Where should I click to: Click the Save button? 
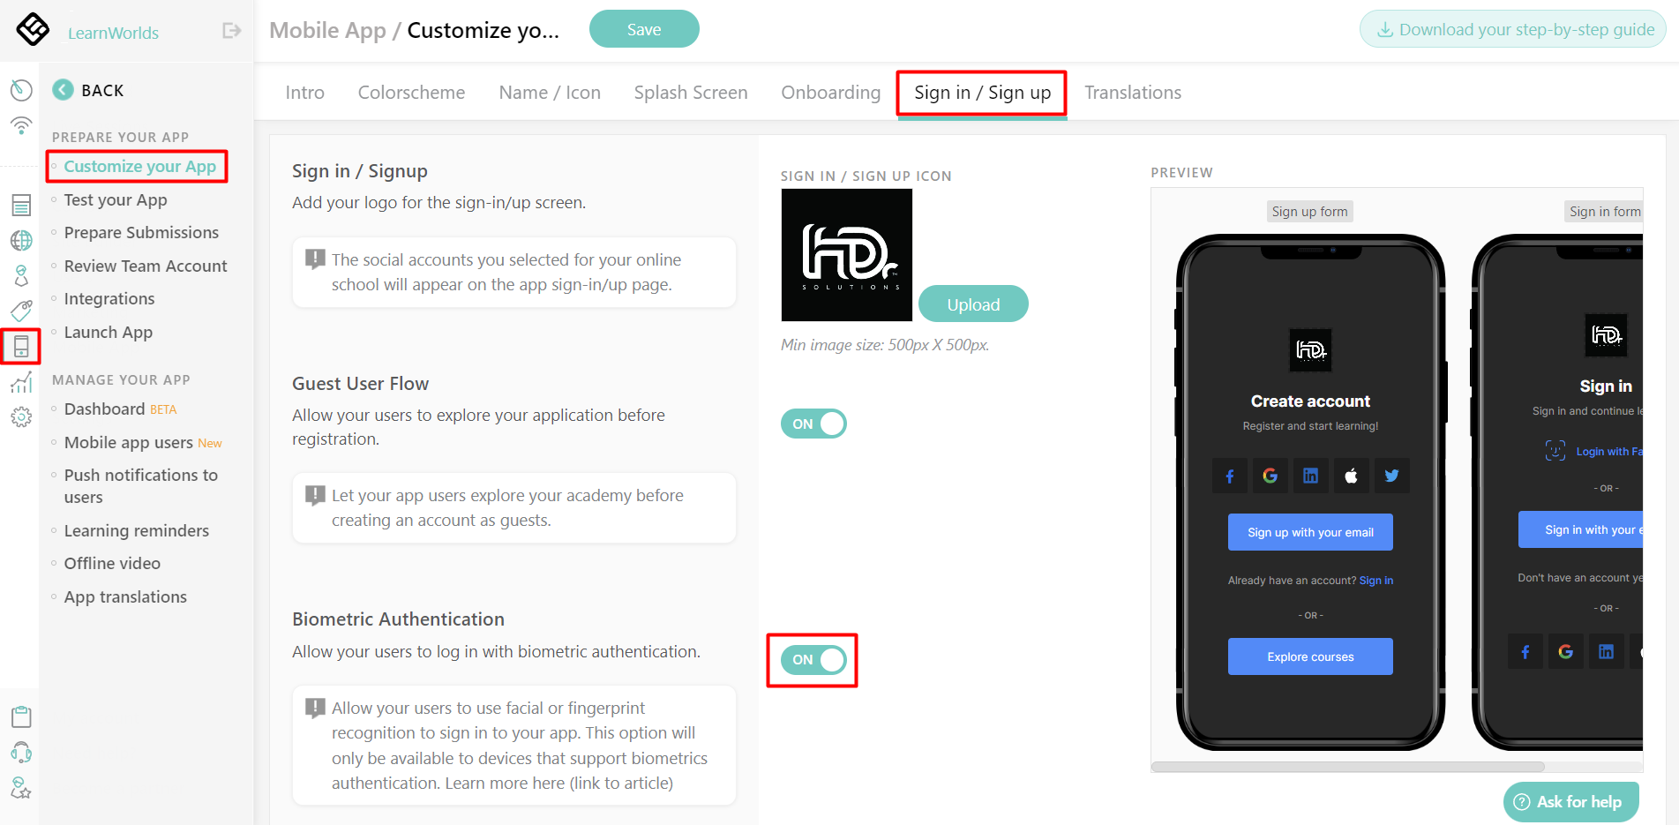tap(644, 29)
